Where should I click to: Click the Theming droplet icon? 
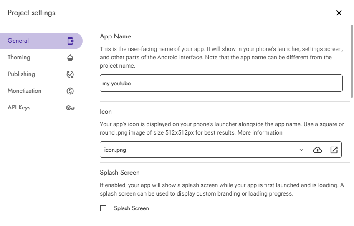click(x=70, y=58)
